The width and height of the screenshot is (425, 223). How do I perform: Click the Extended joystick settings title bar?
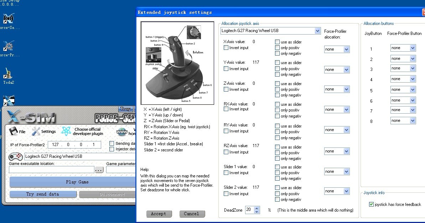point(280,12)
